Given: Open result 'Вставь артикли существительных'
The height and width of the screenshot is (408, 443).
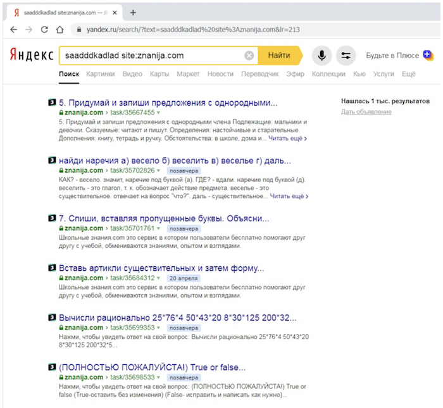Looking at the screenshot, I should [161, 268].
